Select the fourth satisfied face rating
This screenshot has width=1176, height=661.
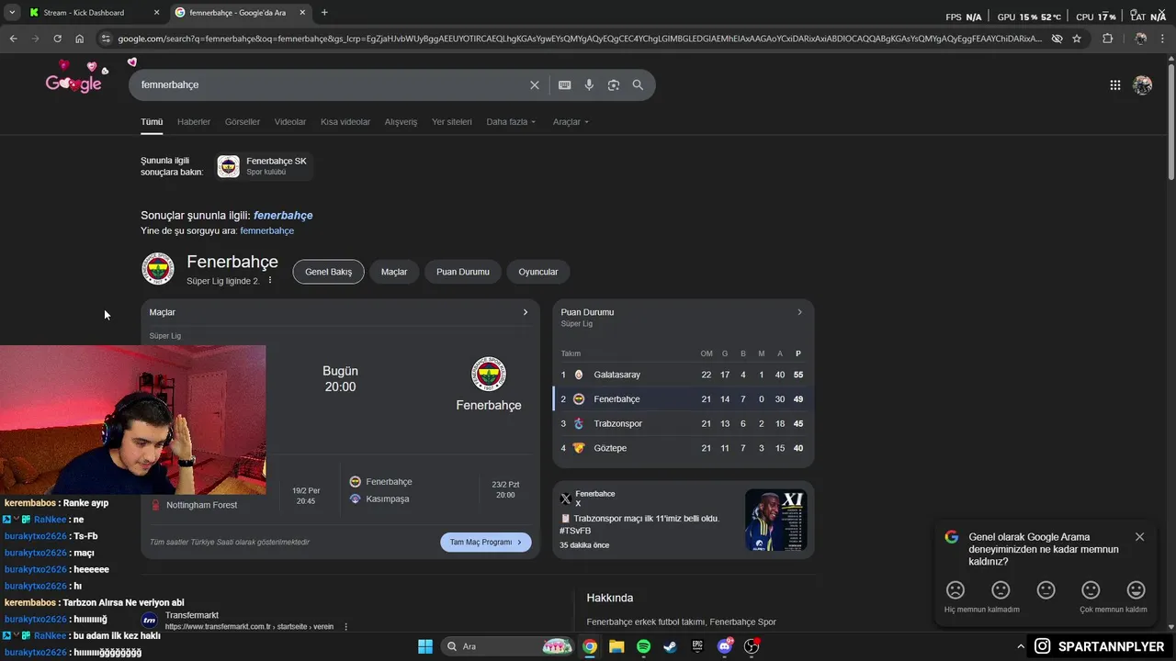tap(1091, 589)
